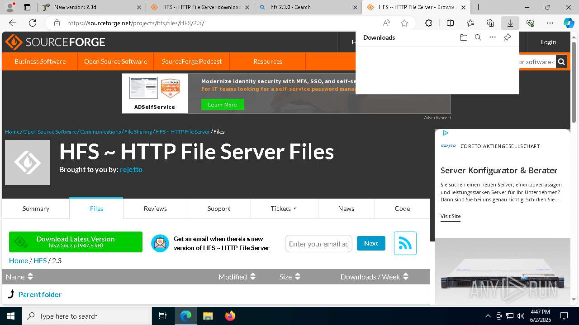
Task: Open Browser essentials heart icon
Action: pos(530,23)
